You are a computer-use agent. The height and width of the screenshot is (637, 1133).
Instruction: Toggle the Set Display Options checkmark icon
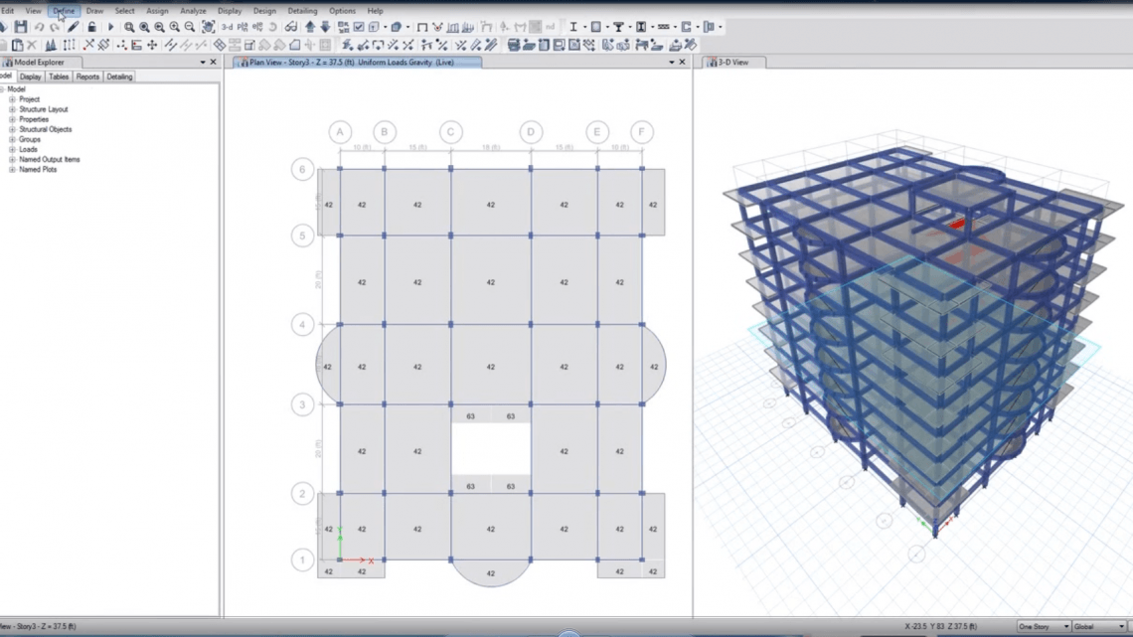[x=359, y=27]
